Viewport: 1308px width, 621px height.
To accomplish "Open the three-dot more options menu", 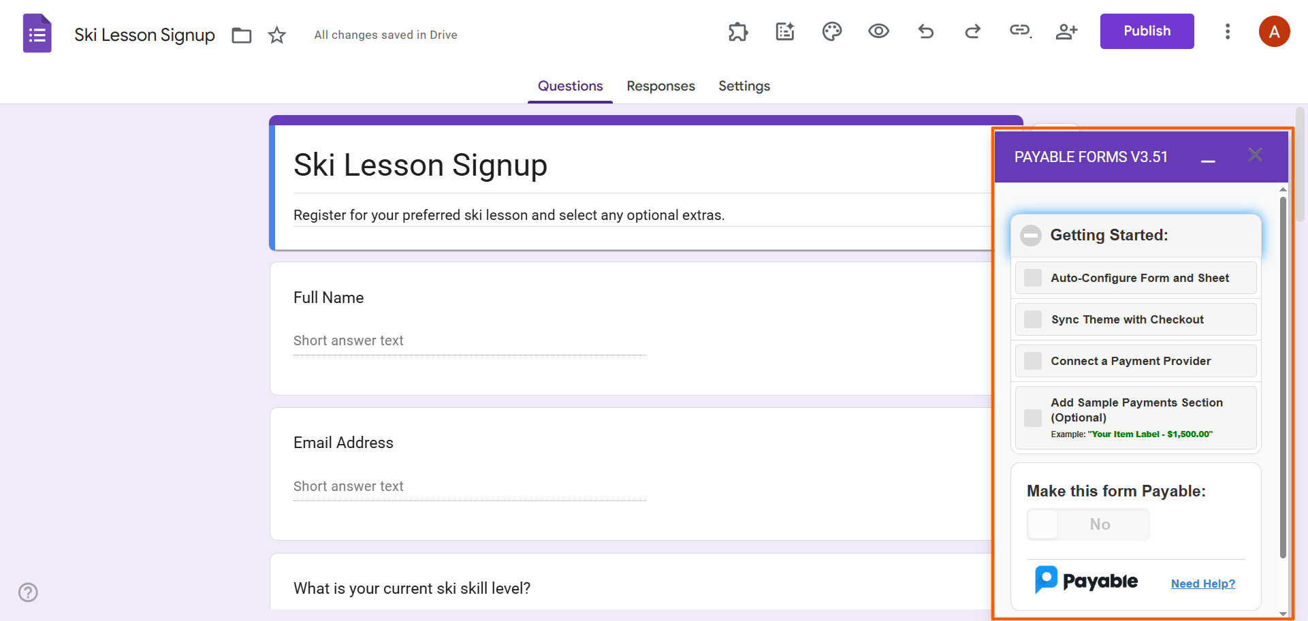I will [1228, 31].
